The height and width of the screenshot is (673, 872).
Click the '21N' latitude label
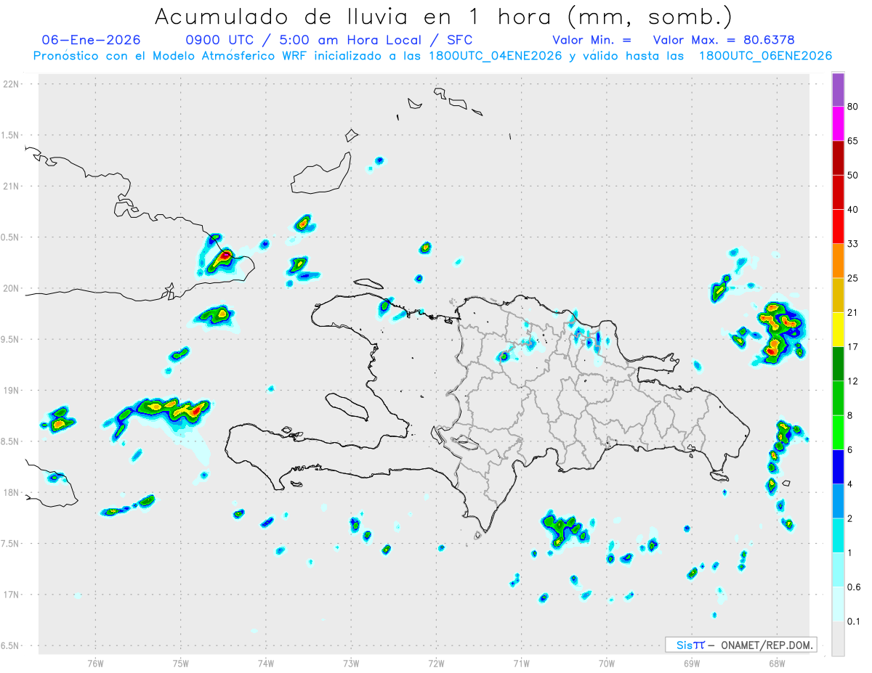tap(10, 187)
